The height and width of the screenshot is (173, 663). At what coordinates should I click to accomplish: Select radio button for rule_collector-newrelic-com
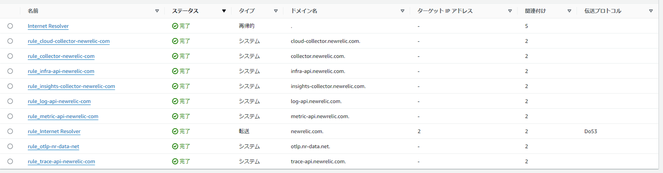(x=10, y=56)
